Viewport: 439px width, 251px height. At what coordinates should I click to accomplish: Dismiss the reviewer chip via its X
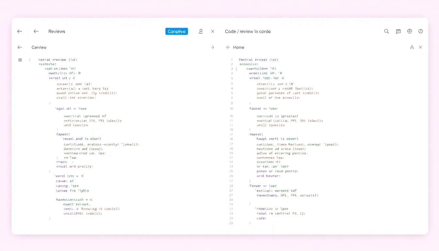(213, 31)
